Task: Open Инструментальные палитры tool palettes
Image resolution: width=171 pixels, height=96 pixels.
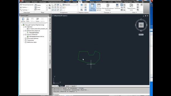Action: pyautogui.click(x=108, y=7)
